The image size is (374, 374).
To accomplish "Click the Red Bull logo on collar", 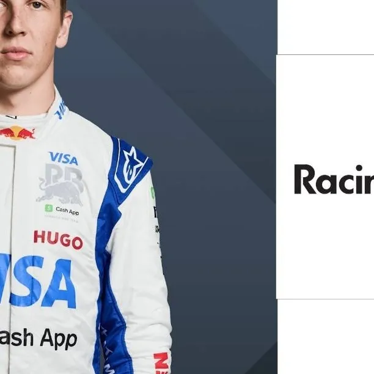I will click(x=17, y=133).
